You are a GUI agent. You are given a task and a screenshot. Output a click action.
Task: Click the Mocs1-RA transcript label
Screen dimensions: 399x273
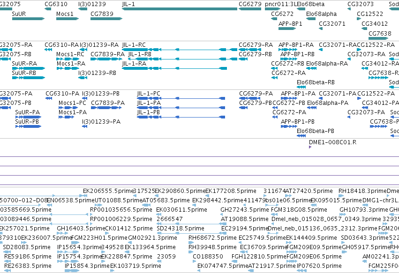(71, 63)
